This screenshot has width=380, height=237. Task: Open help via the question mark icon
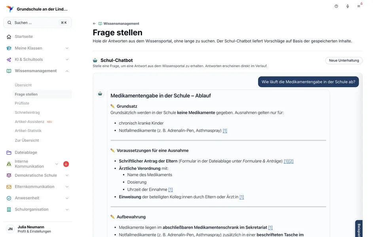coord(336,6)
